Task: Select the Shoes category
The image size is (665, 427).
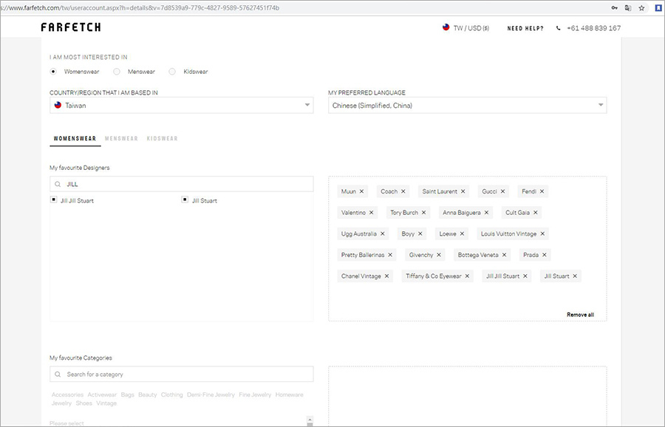Action: (84, 403)
